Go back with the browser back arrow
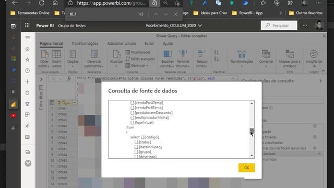The image size is (334, 188). click(x=15, y=3)
